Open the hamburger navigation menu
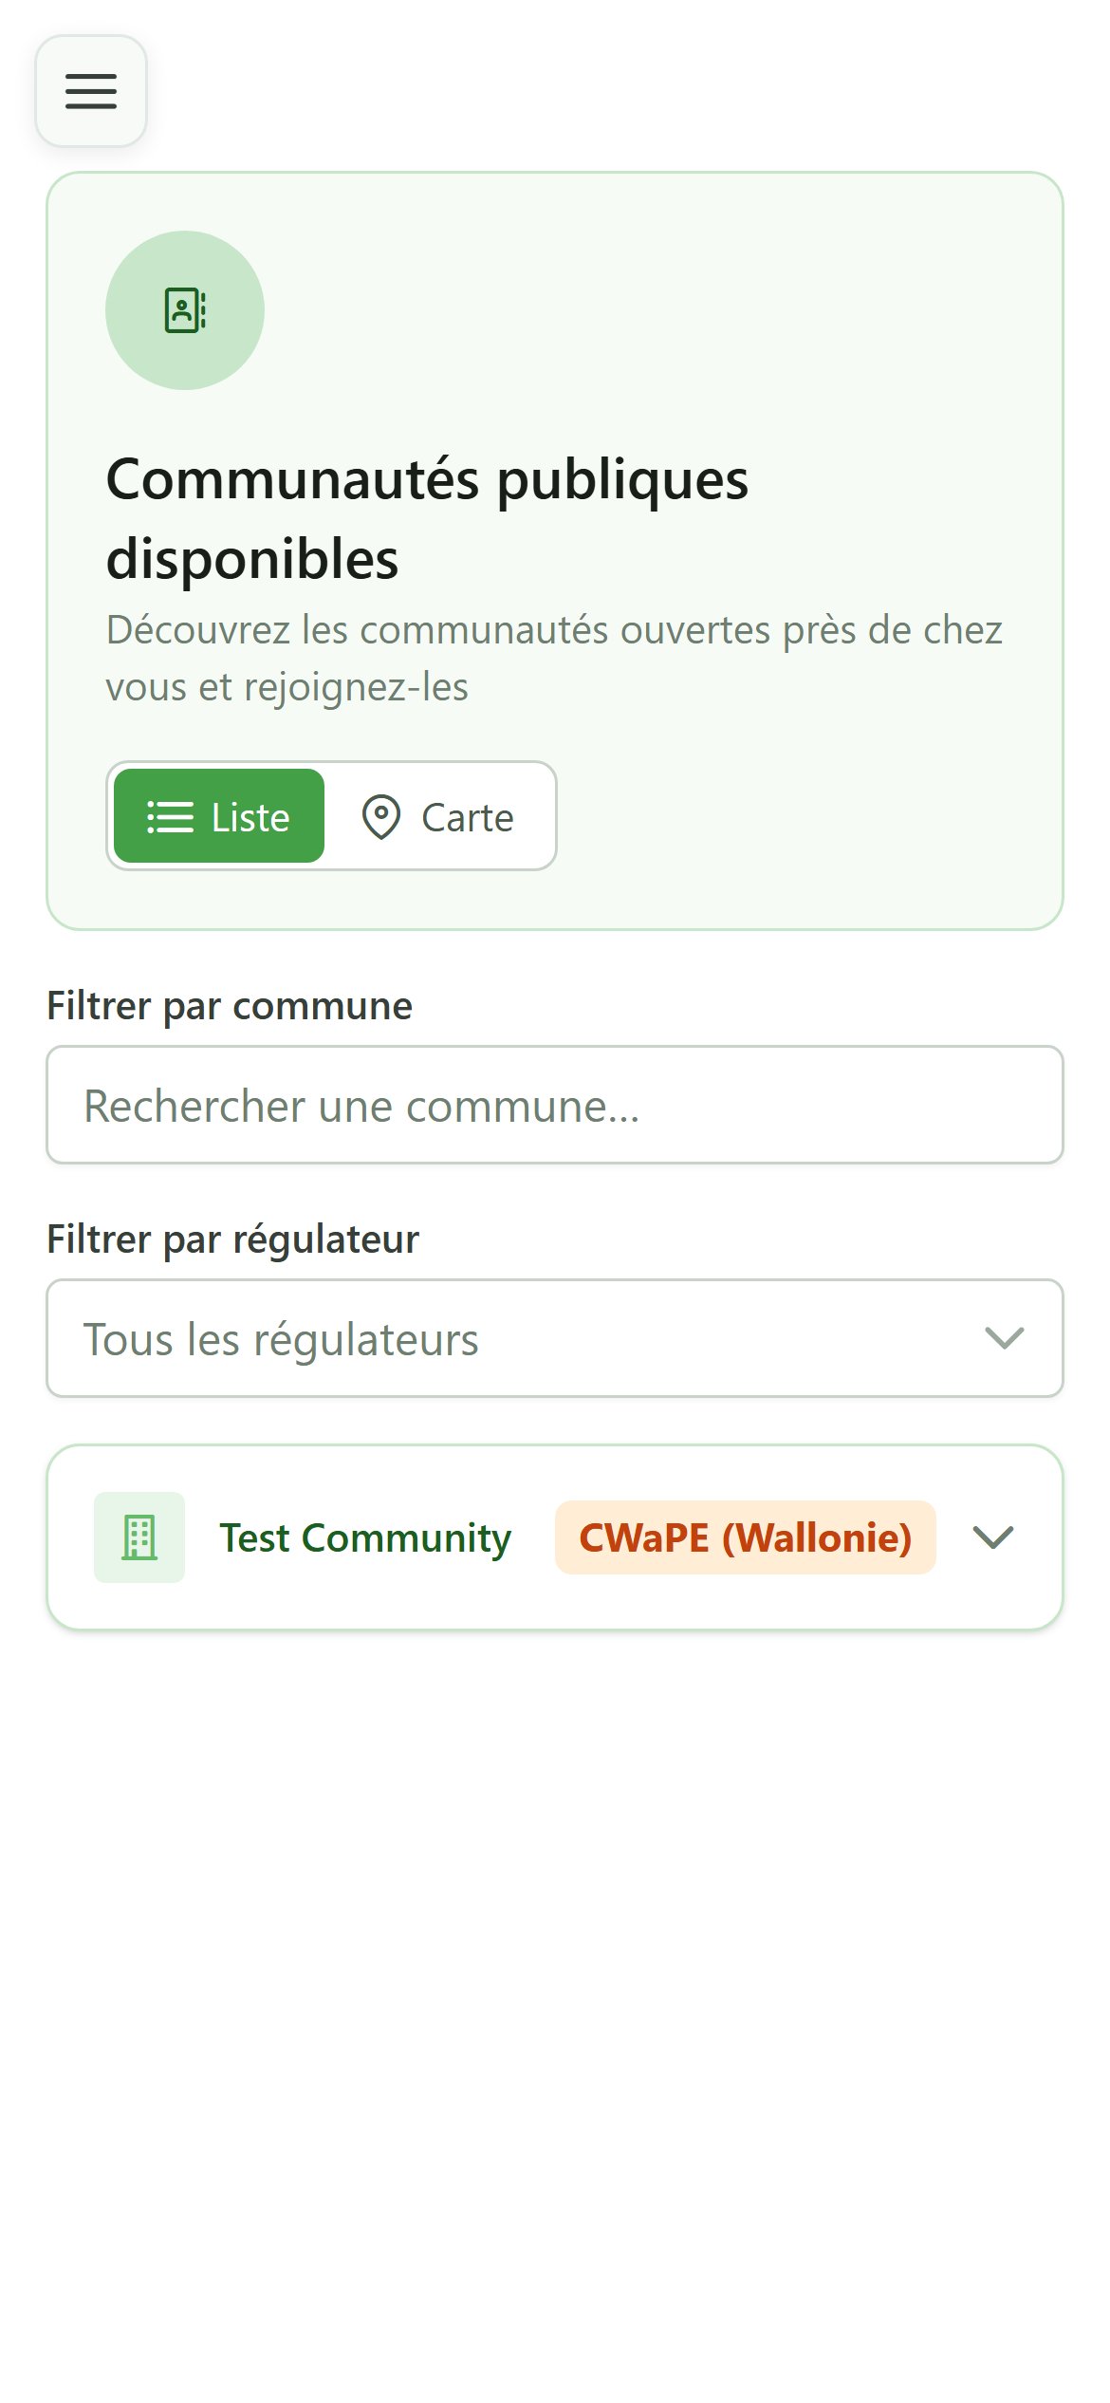This screenshot has width=1110, height=2403. 91,91
